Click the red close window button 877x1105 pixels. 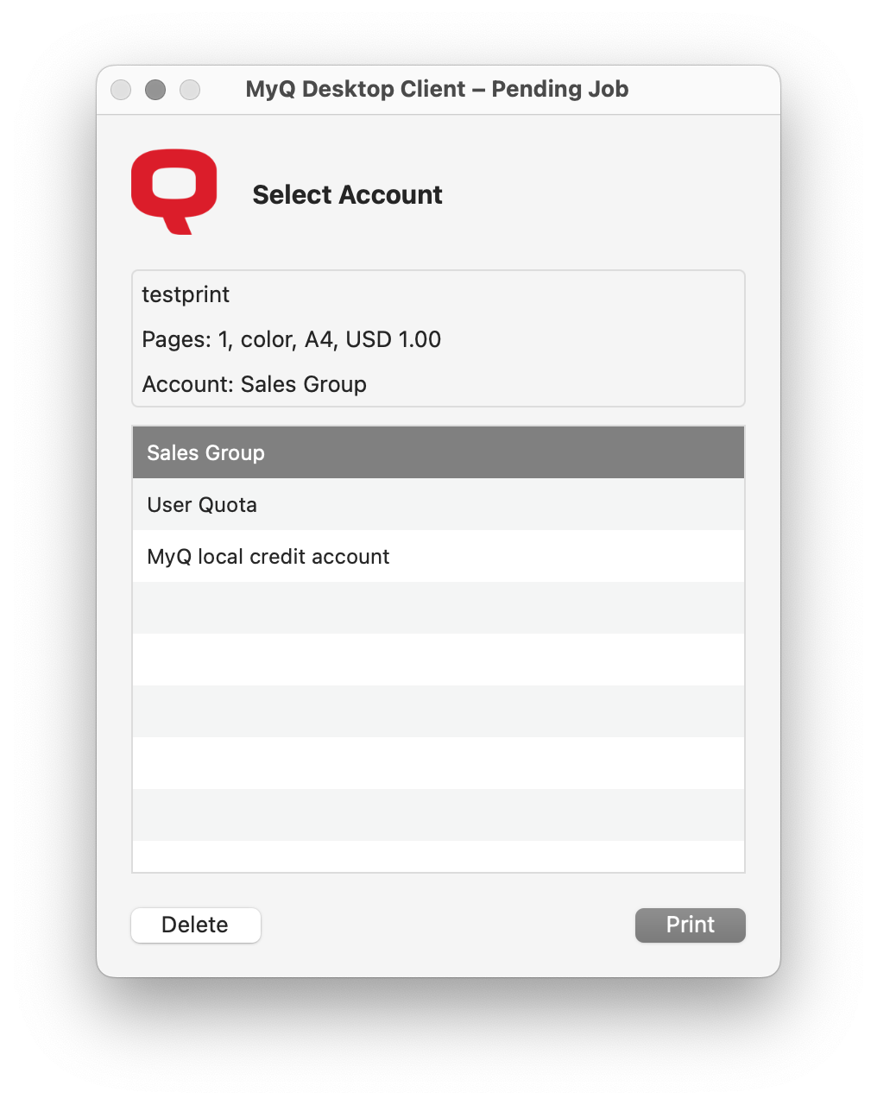(121, 89)
